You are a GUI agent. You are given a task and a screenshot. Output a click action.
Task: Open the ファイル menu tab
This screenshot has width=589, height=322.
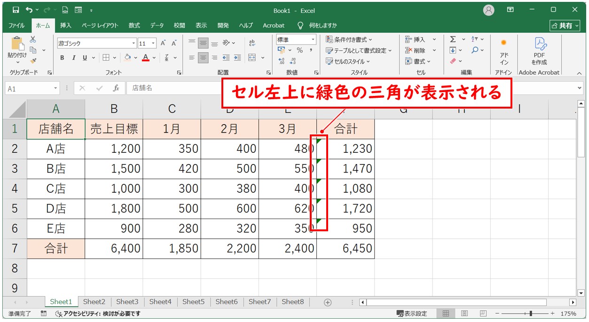point(17,25)
